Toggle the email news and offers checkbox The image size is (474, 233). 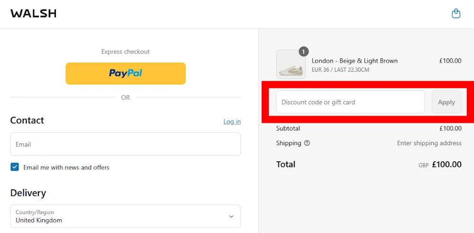15,167
